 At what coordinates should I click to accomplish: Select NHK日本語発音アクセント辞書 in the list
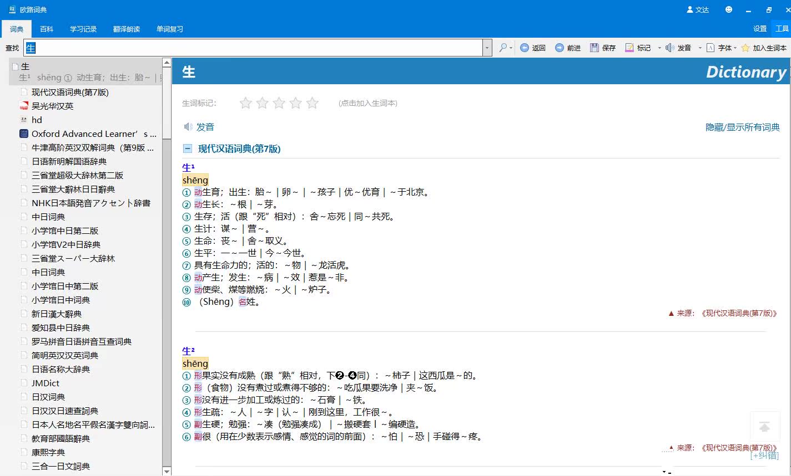point(91,203)
